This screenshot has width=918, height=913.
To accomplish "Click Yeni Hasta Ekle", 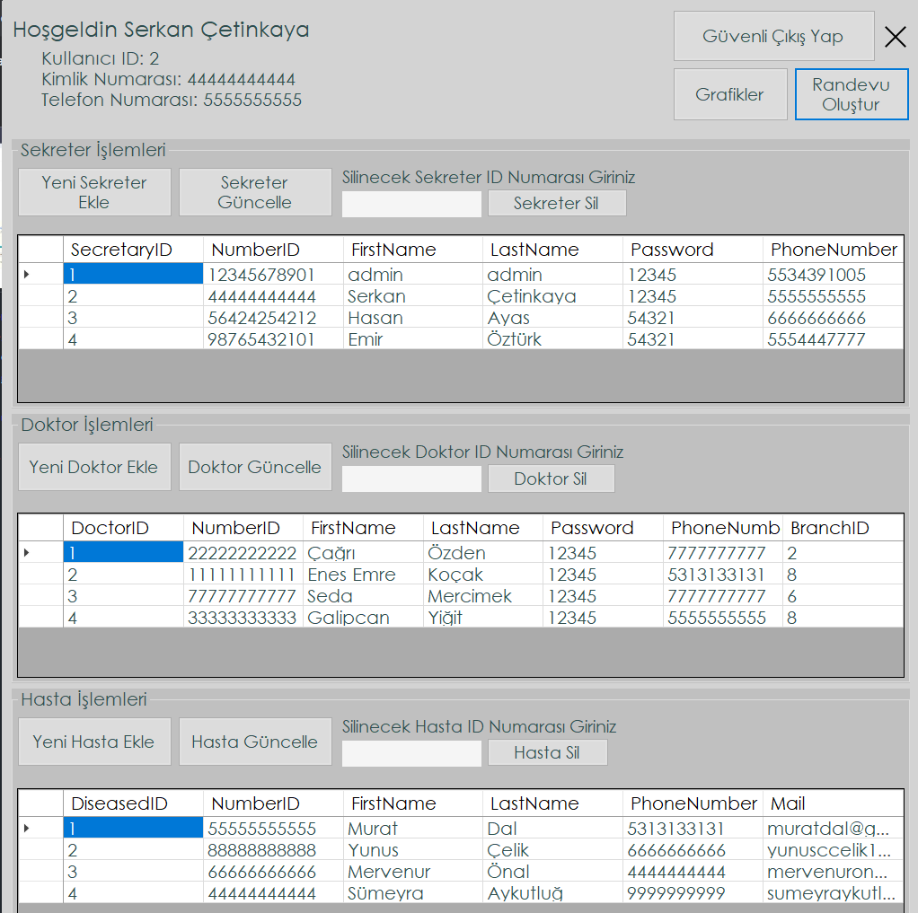I will pyautogui.click(x=93, y=741).
